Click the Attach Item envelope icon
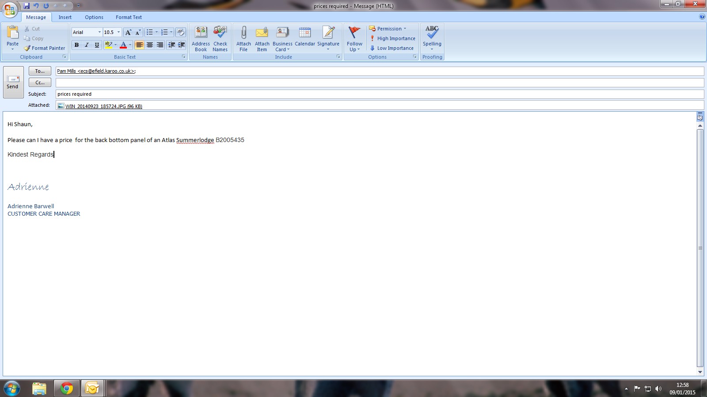The image size is (707, 397). click(262, 33)
